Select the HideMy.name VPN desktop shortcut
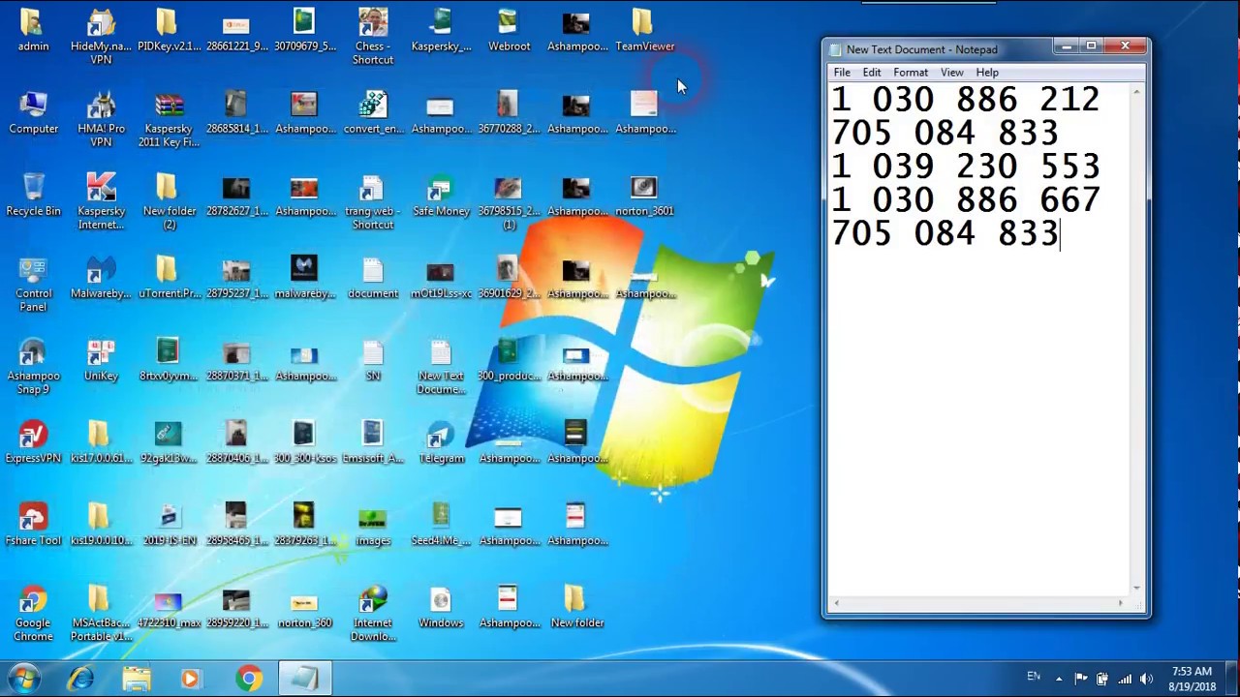This screenshot has width=1240, height=697. 101,37
